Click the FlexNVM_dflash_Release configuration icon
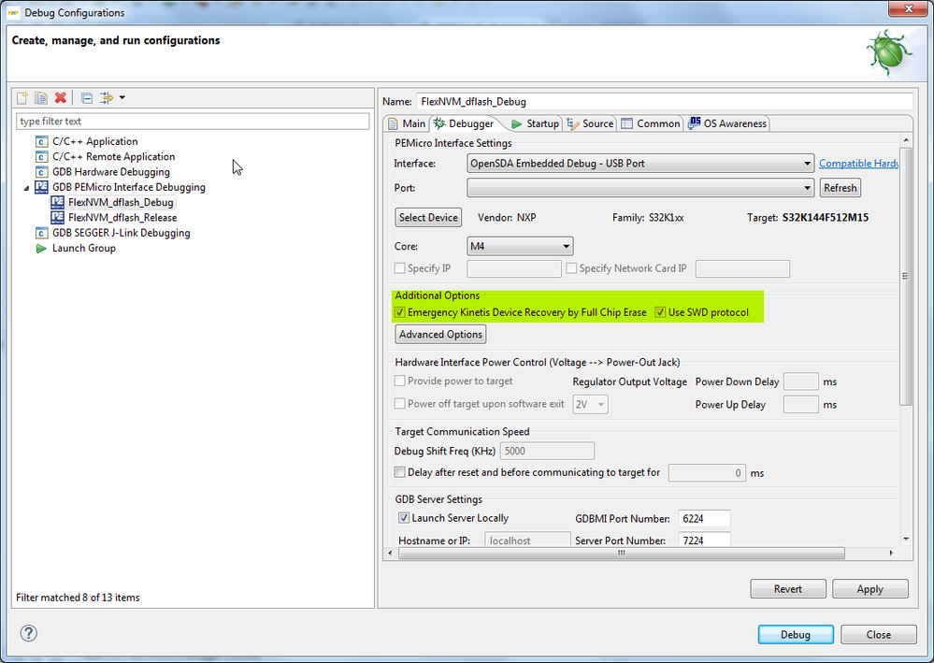This screenshot has height=663, width=934. [x=57, y=218]
